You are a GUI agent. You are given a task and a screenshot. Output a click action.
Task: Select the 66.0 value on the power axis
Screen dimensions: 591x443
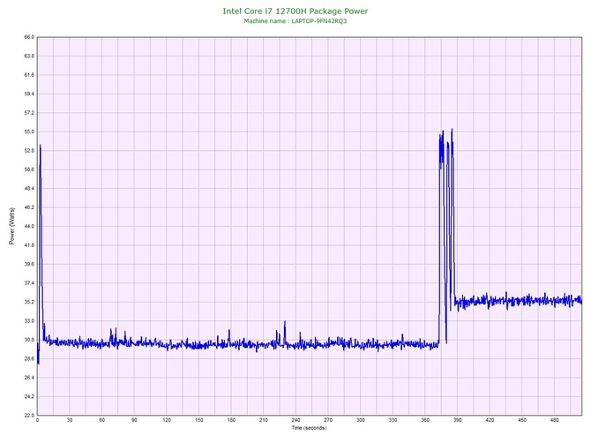(x=29, y=37)
